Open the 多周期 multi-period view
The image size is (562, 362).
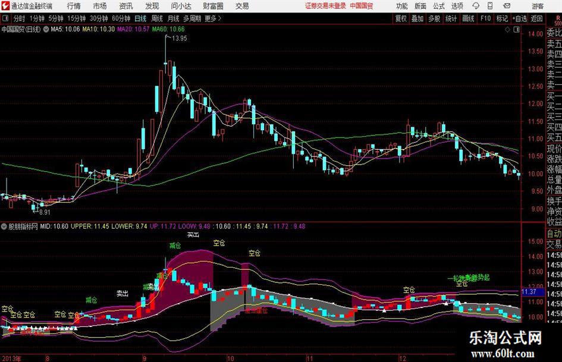(x=192, y=18)
